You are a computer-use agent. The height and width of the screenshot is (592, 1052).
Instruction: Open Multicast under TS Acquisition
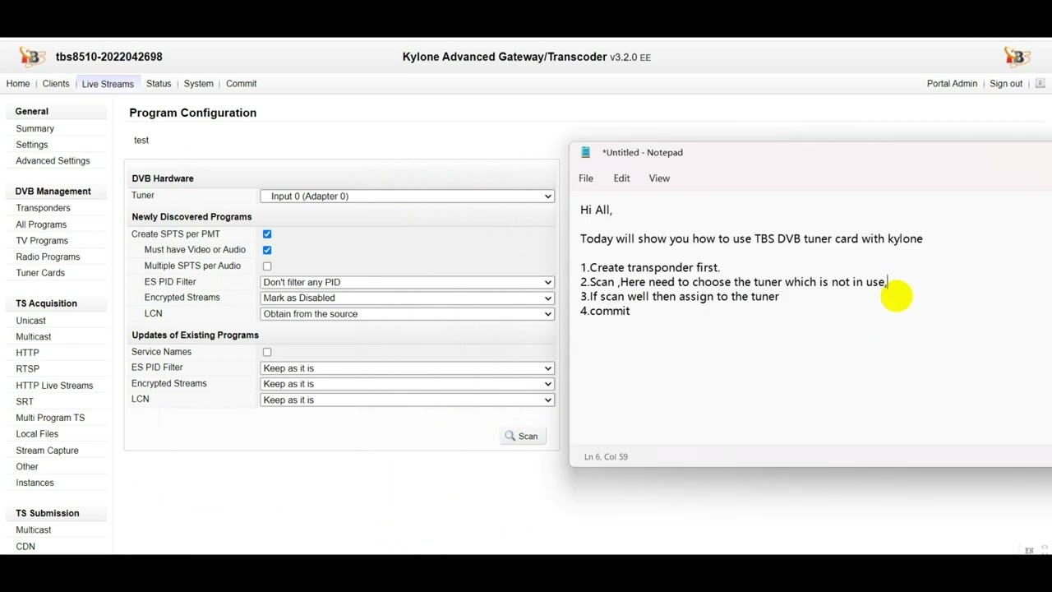point(34,337)
